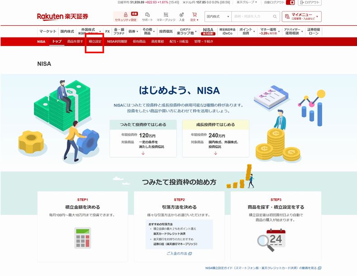Click 楽天カードクレジット決済 text in STEP2

[x=169, y=234]
